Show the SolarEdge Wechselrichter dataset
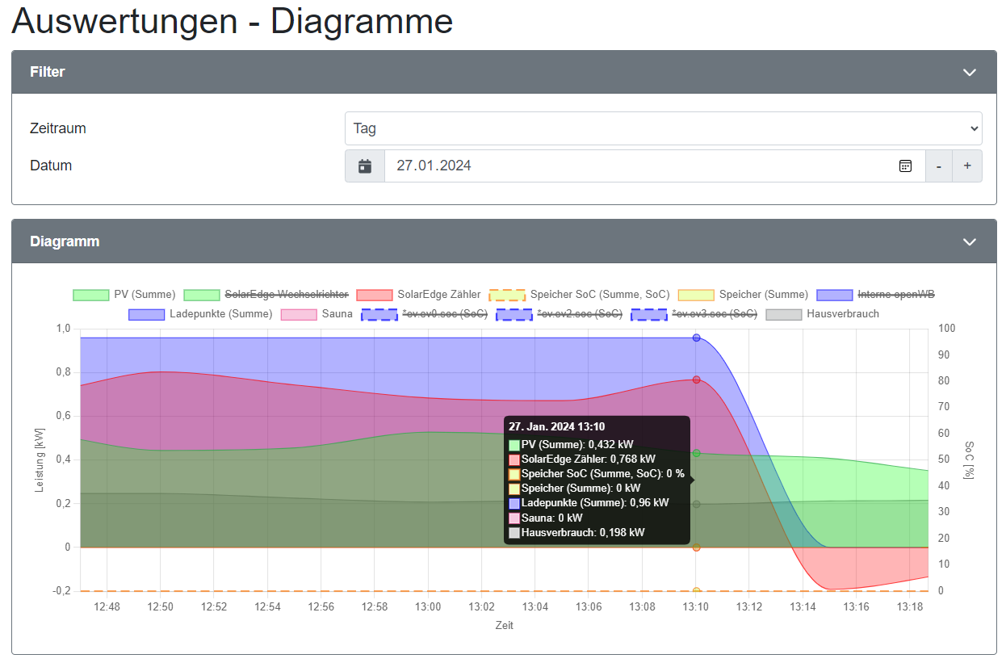 click(x=266, y=295)
